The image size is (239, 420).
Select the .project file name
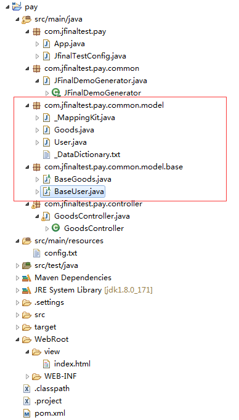48,401
